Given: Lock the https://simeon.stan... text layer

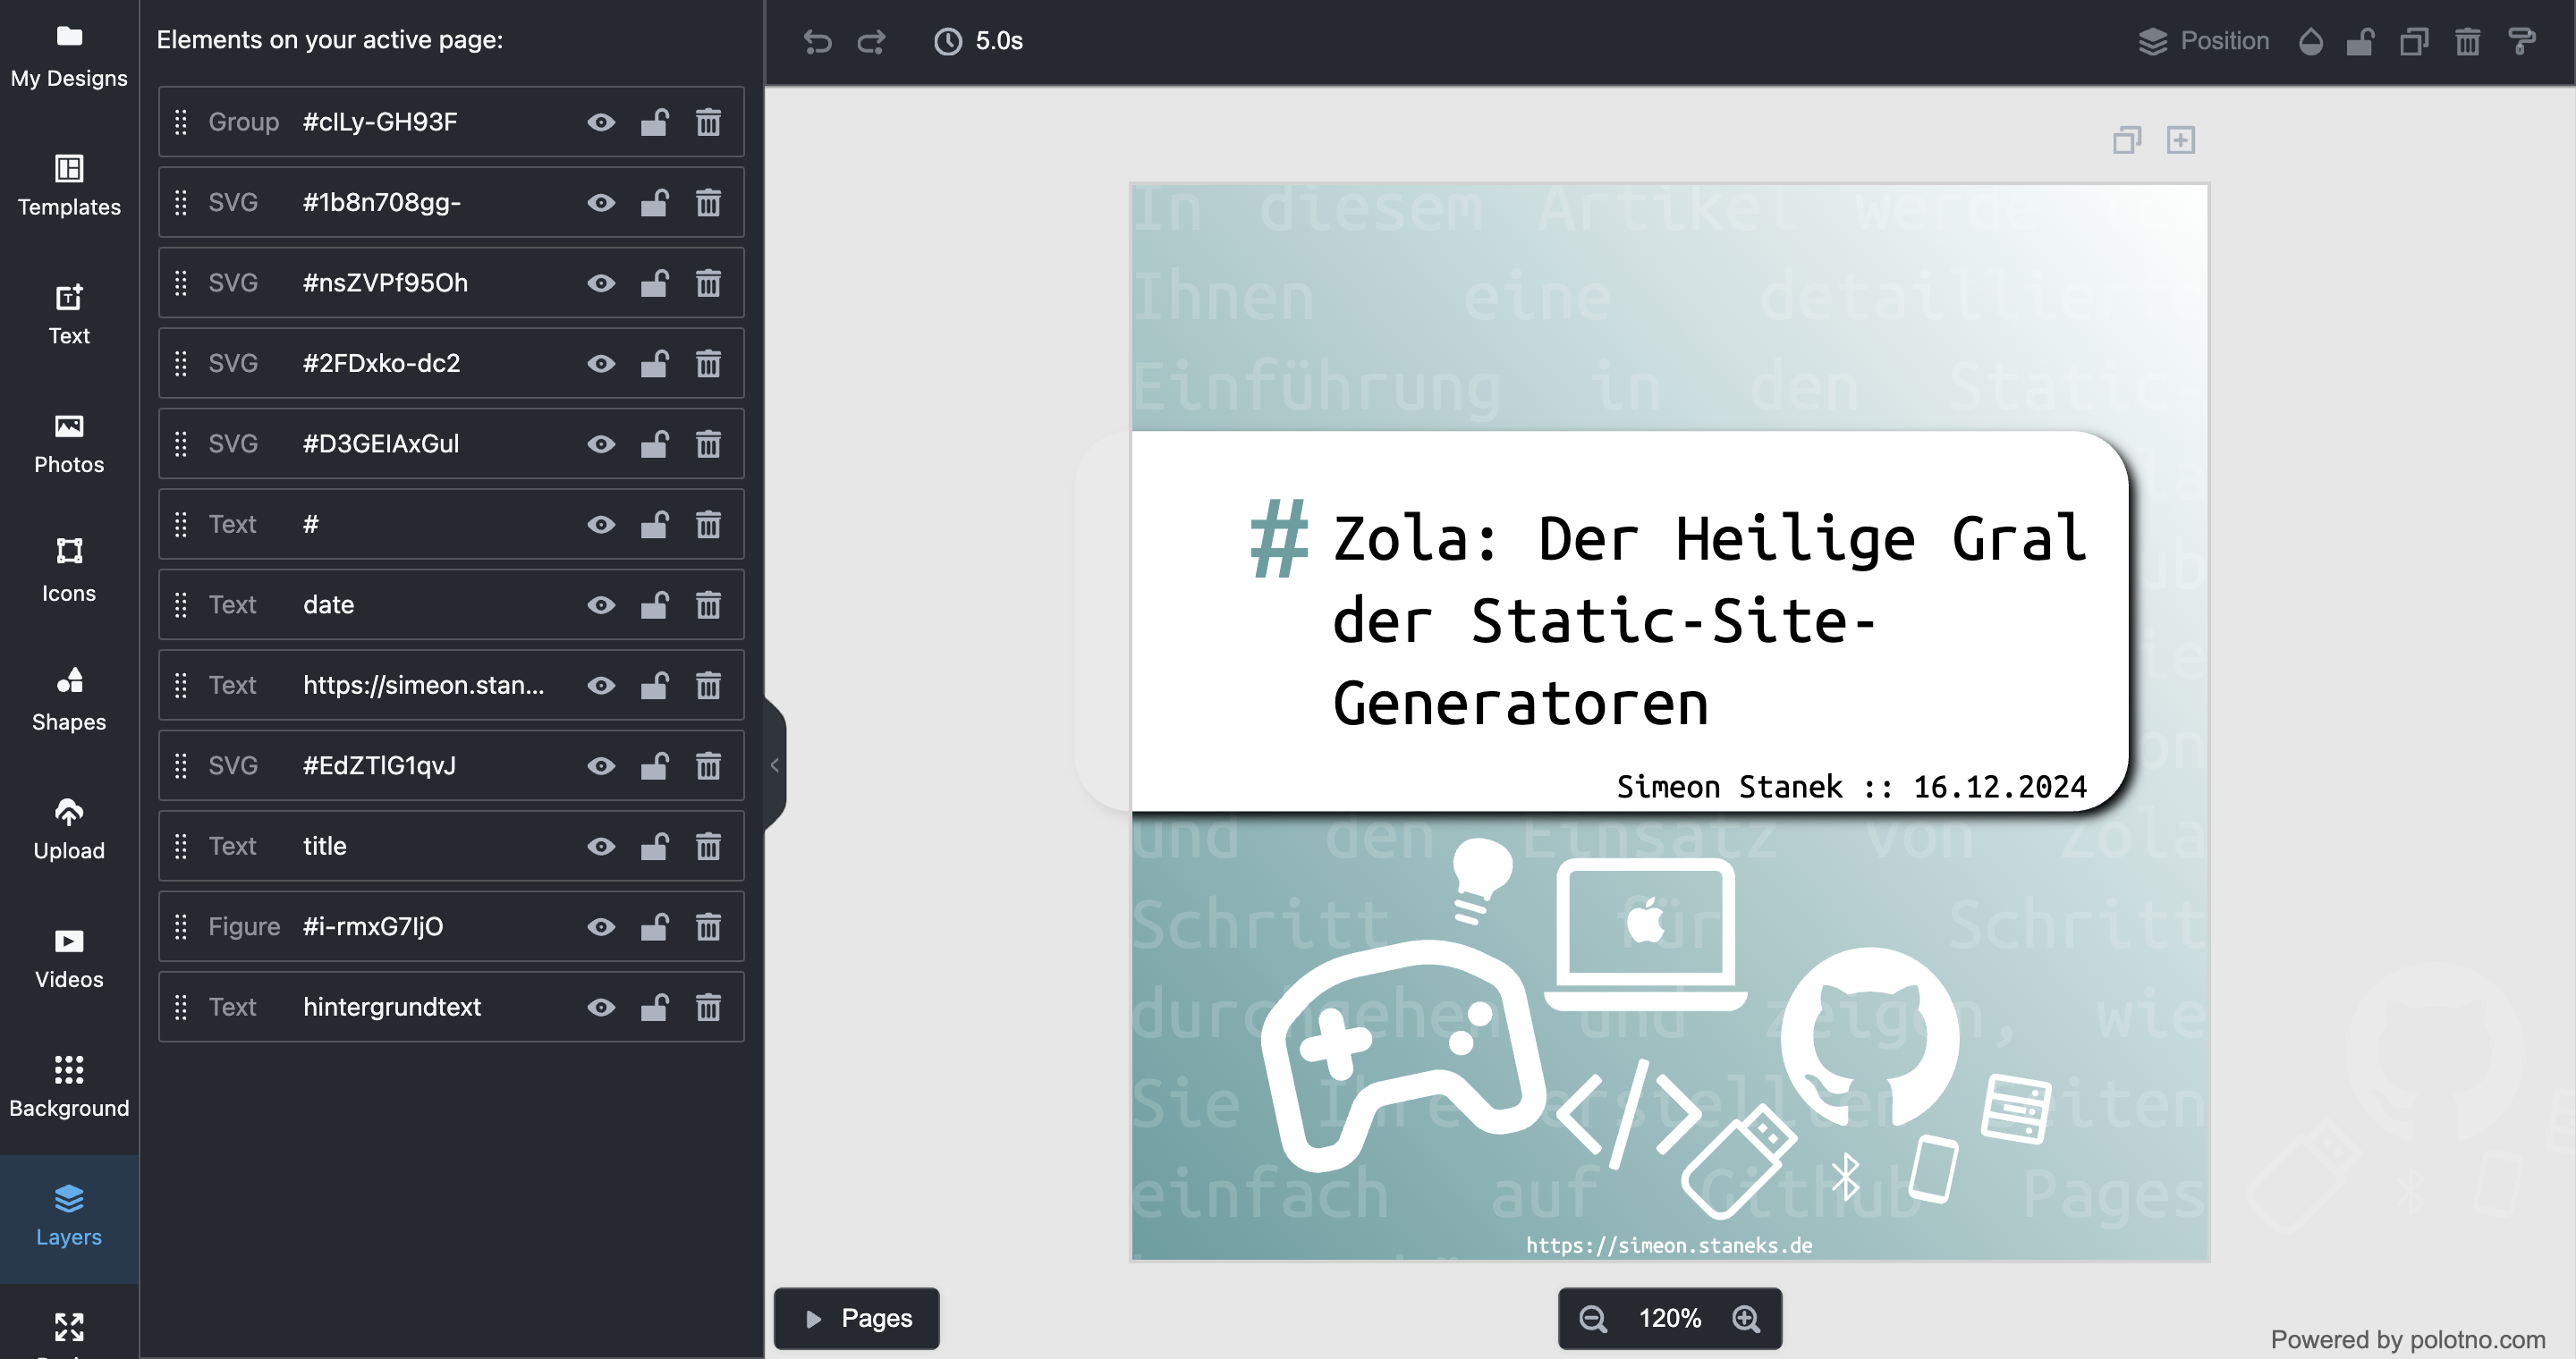Looking at the screenshot, I should point(655,686).
